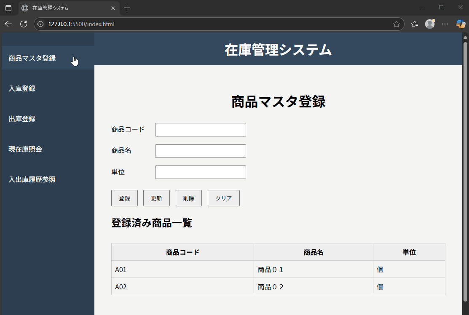Click the 商品名 table column header
This screenshot has width=469, height=315.
pyautogui.click(x=314, y=252)
